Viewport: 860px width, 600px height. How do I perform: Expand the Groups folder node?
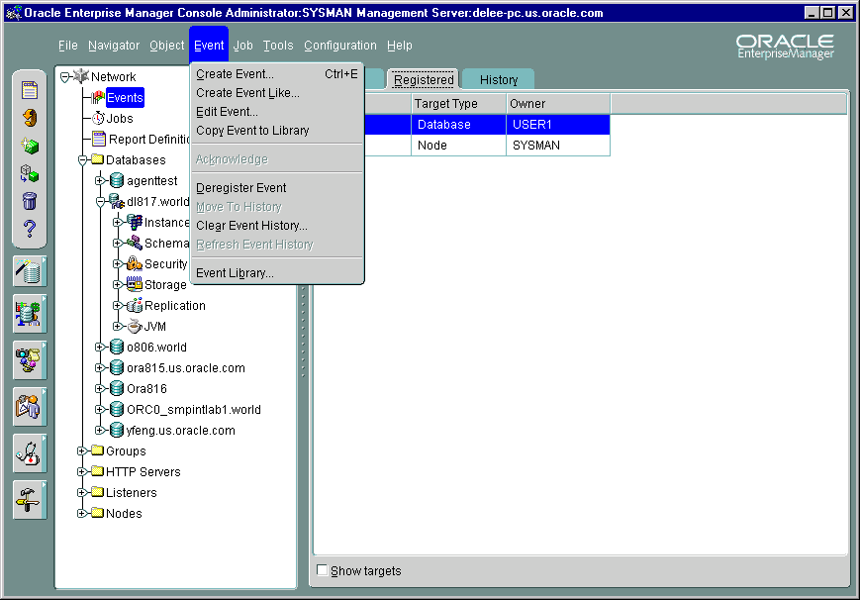pyautogui.click(x=82, y=451)
